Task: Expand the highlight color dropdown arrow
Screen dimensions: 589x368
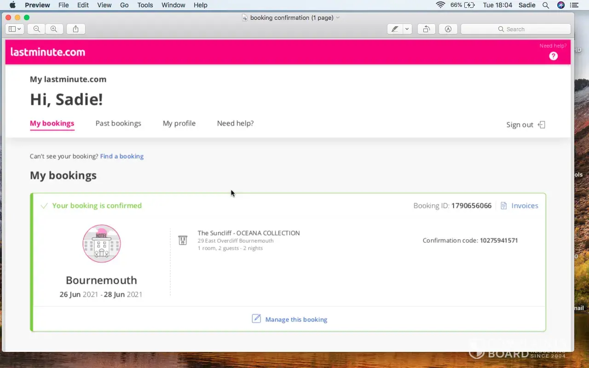Action: pos(407,29)
